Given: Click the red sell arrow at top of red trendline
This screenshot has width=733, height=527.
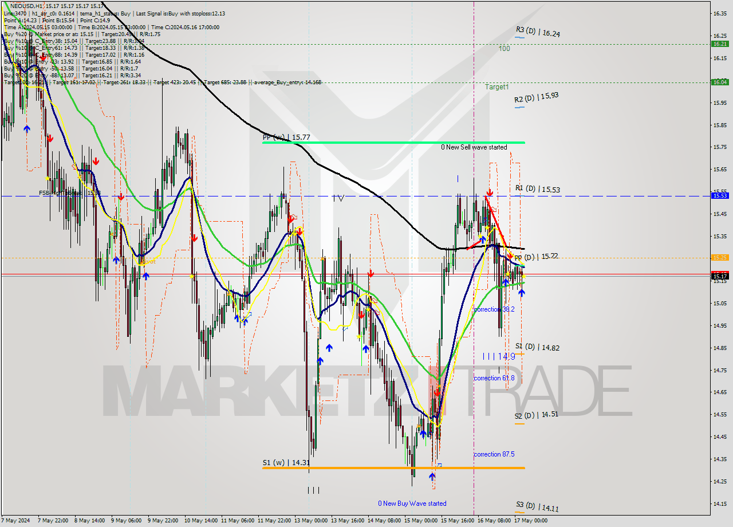Looking at the screenshot, I should (490, 192).
